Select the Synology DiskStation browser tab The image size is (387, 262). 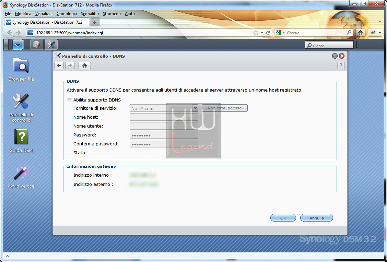pyautogui.click(x=47, y=22)
